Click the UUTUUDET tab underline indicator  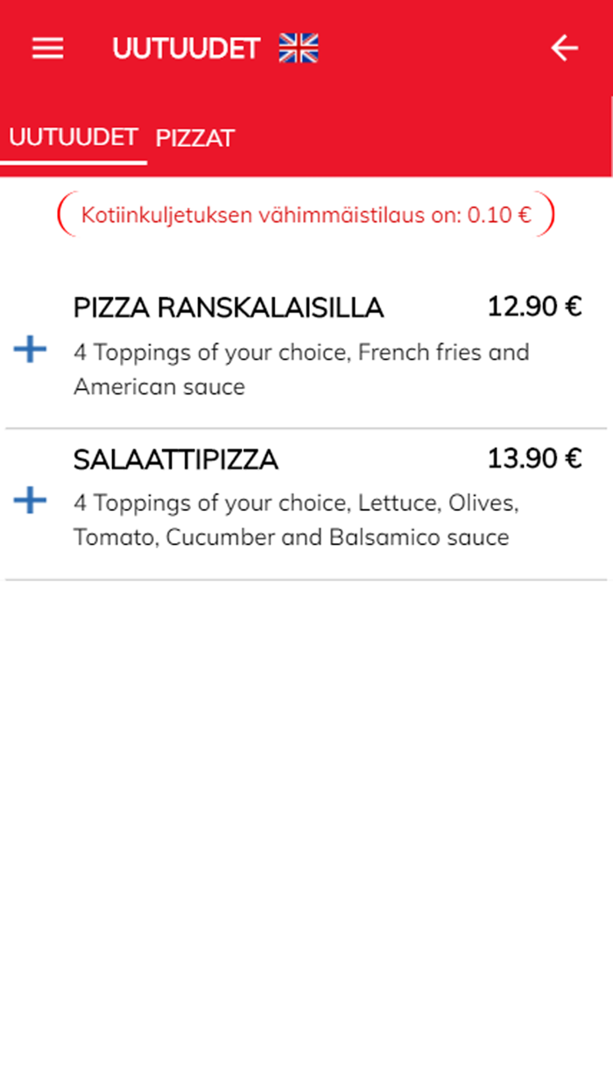coord(74,163)
